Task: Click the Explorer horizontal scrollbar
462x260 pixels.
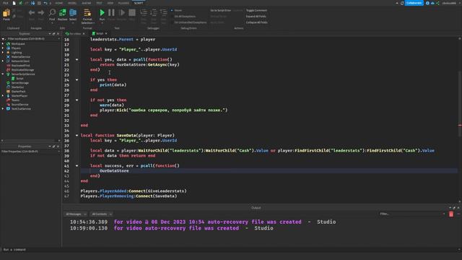Action: [30, 141]
